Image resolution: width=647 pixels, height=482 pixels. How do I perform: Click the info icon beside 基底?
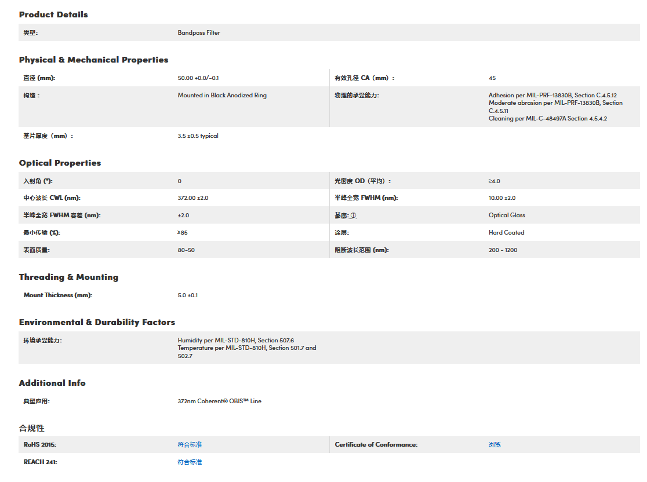point(354,216)
